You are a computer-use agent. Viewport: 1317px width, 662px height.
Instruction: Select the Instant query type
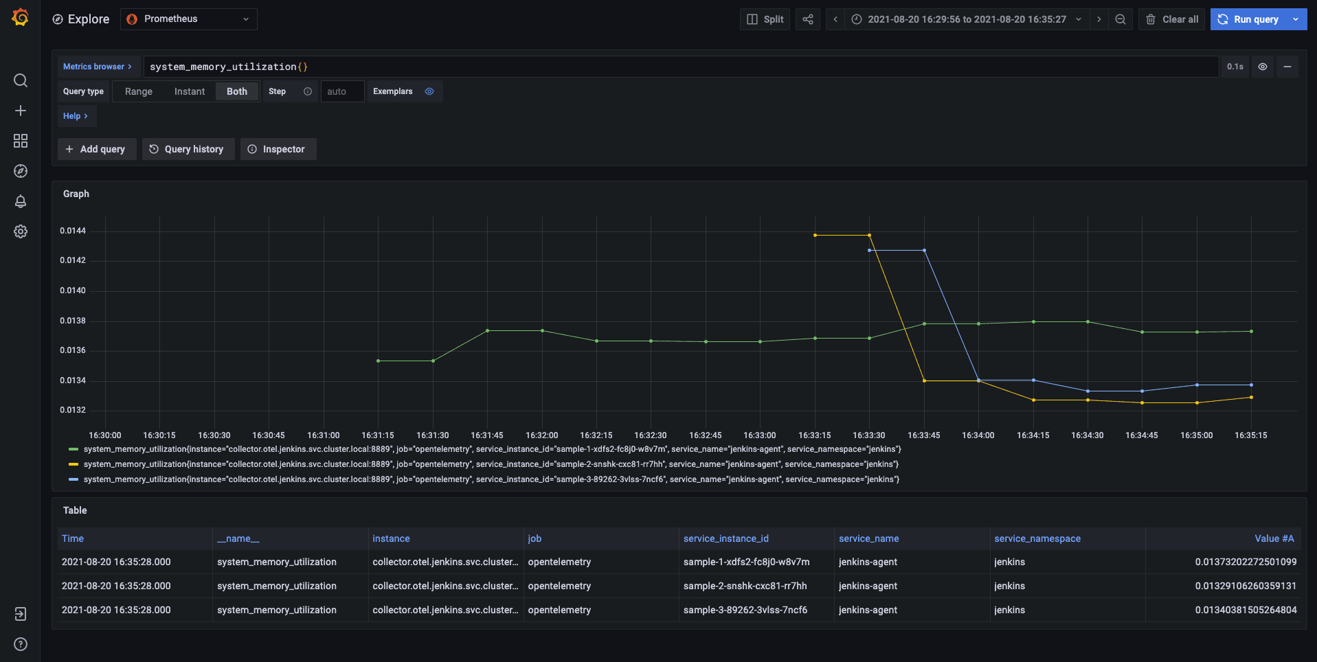click(x=189, y=91)
